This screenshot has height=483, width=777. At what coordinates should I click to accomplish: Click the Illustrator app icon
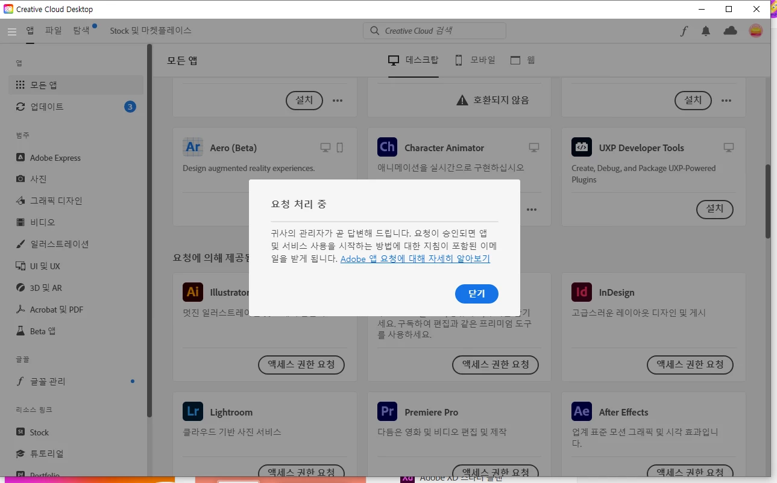pos(193,292)
